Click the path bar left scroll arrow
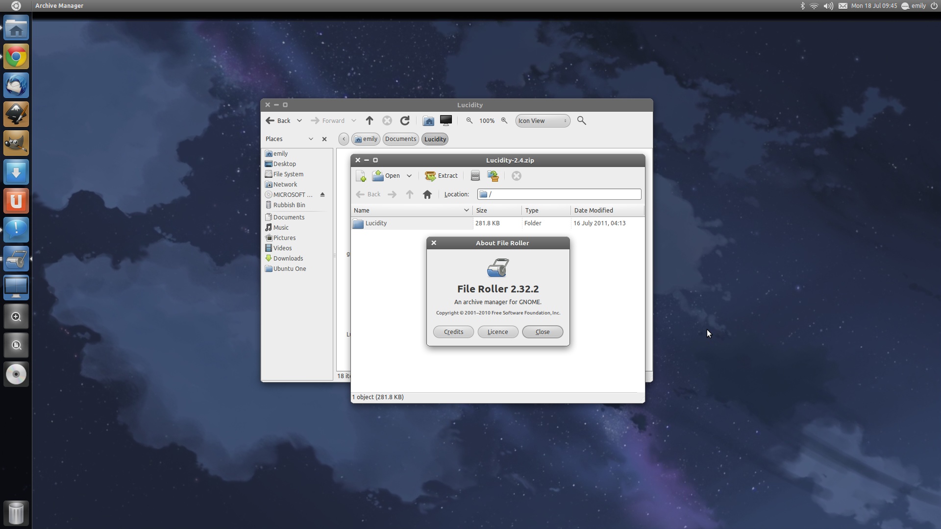This screenshot has height=529, width=941. tap(344, 139)
